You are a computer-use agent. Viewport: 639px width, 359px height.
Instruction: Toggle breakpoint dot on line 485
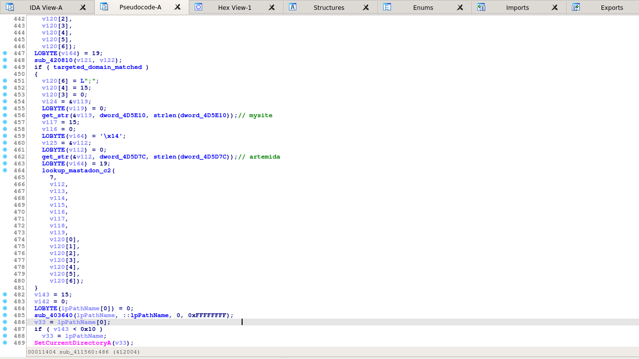(5, 315)
